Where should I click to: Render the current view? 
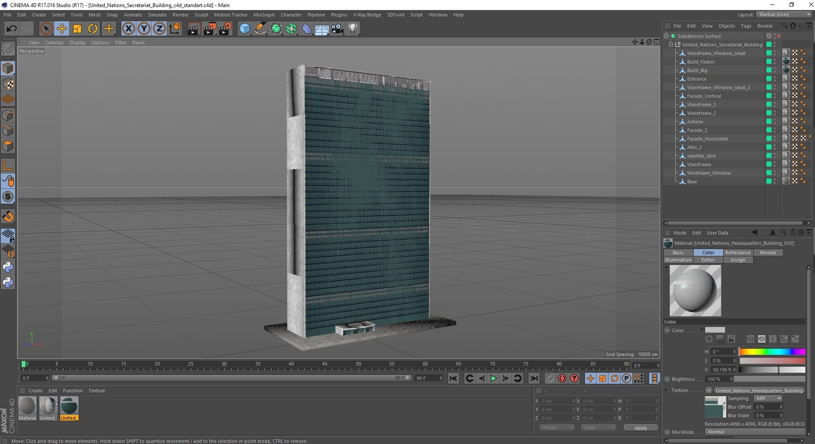click(x=194, y=28)
